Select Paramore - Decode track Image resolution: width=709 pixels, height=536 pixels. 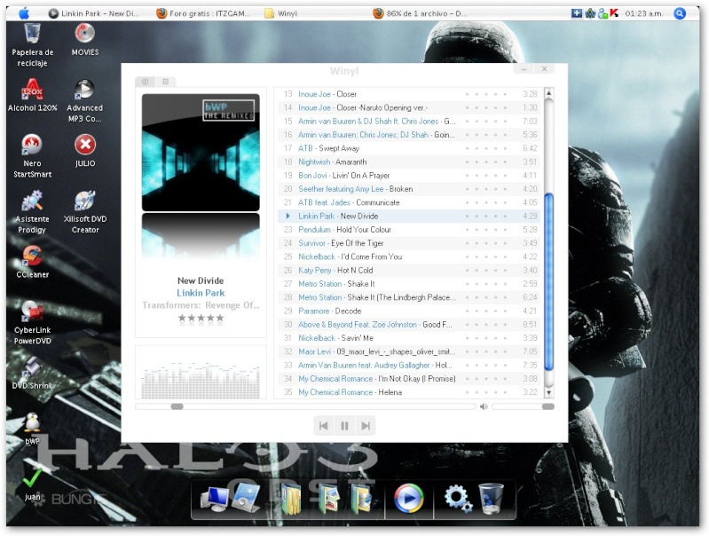409,311
